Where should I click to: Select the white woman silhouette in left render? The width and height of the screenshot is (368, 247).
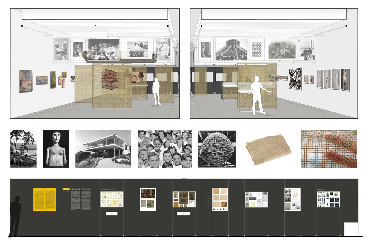point(157,91)
